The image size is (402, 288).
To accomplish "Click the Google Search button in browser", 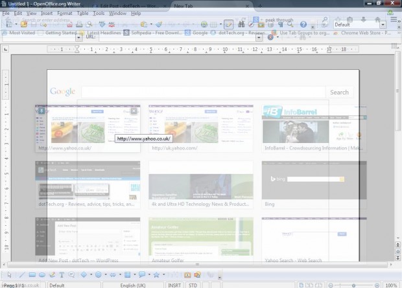I will (x=340, y=92).
